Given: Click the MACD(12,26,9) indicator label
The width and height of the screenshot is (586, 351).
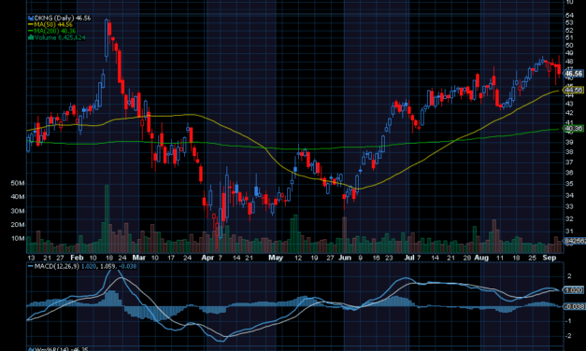Looking at the screenshot, I should (x=56, y=266).
